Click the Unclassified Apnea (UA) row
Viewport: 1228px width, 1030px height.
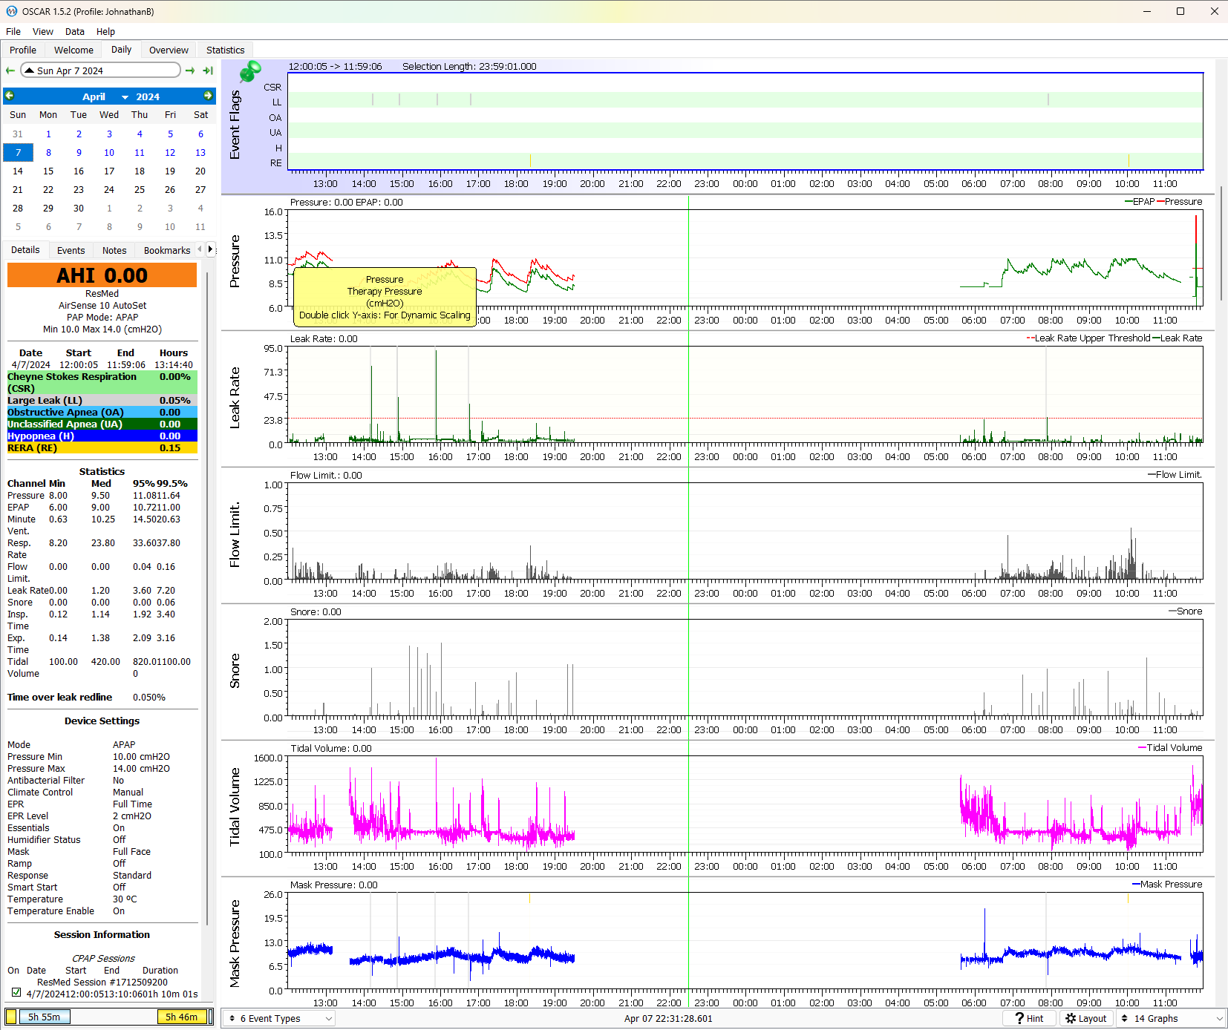tap(102, 424)
